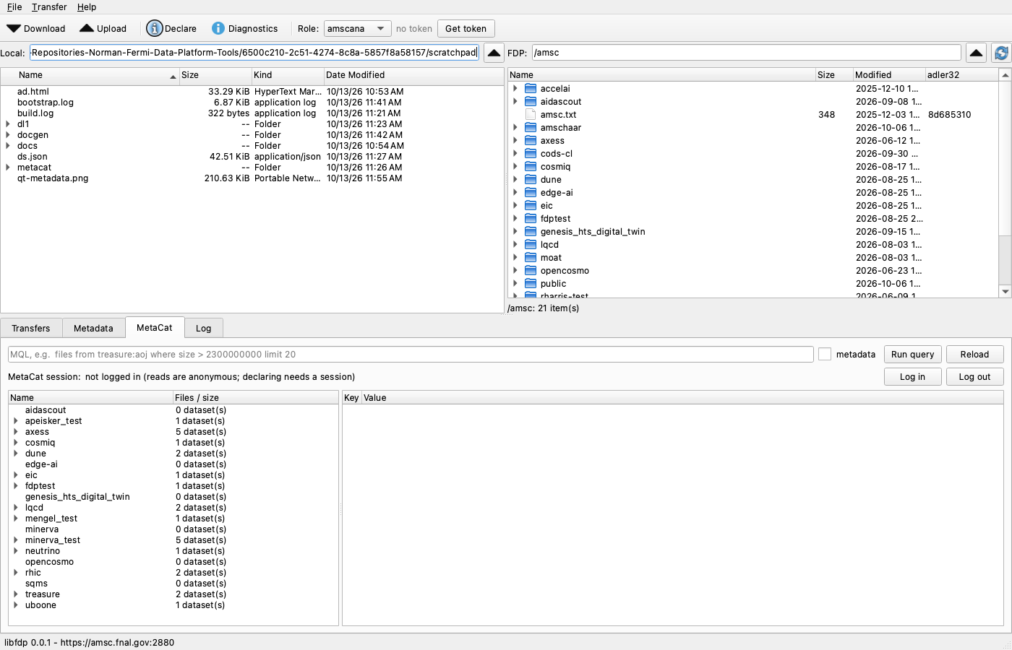Refresh the FDP remote listing
Viewport: 1012px width, 650px height.
pyautogui.click(x=1001, y=53)
